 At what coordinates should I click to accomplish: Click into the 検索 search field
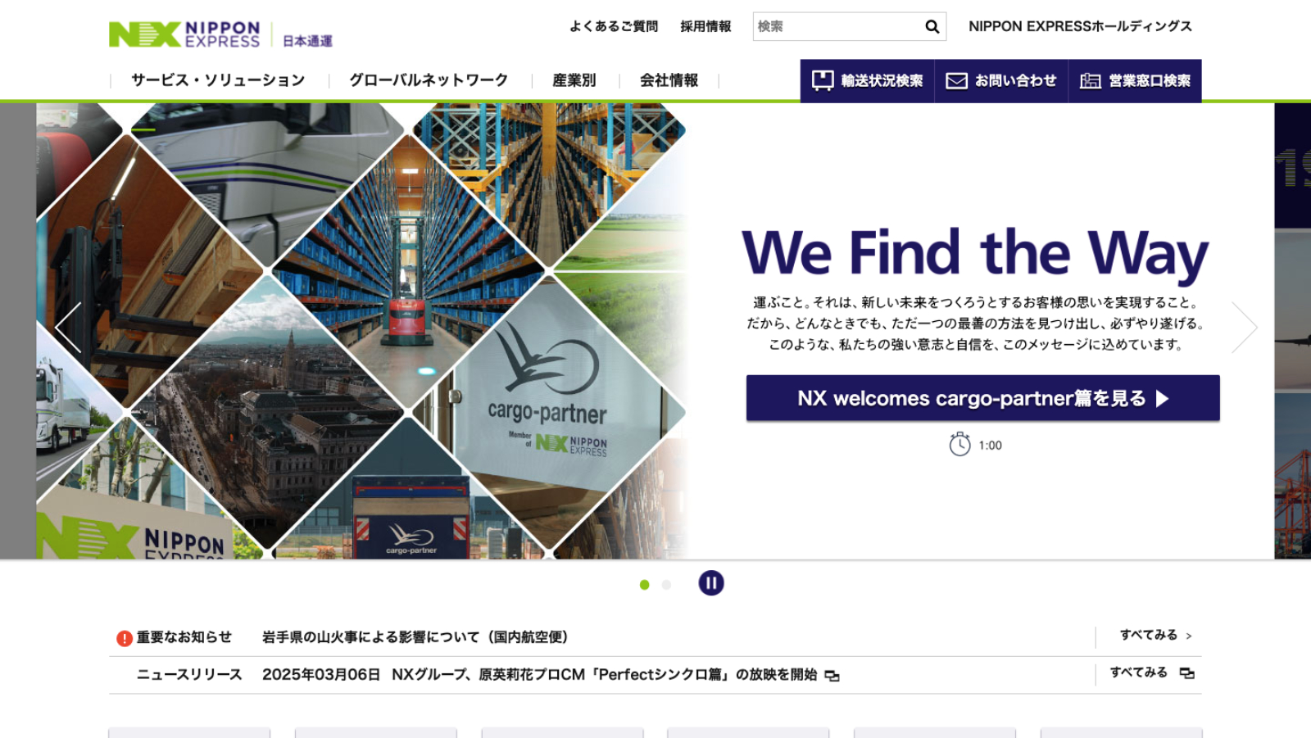[837, 26]
